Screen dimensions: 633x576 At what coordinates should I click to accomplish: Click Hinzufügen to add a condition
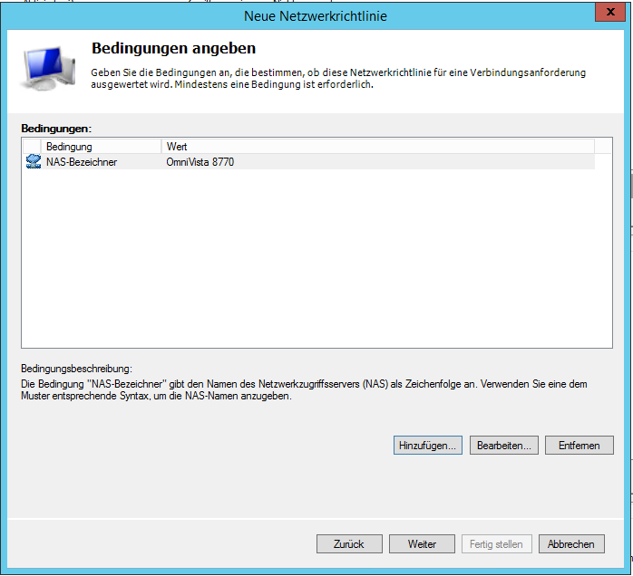coord(427,446)
